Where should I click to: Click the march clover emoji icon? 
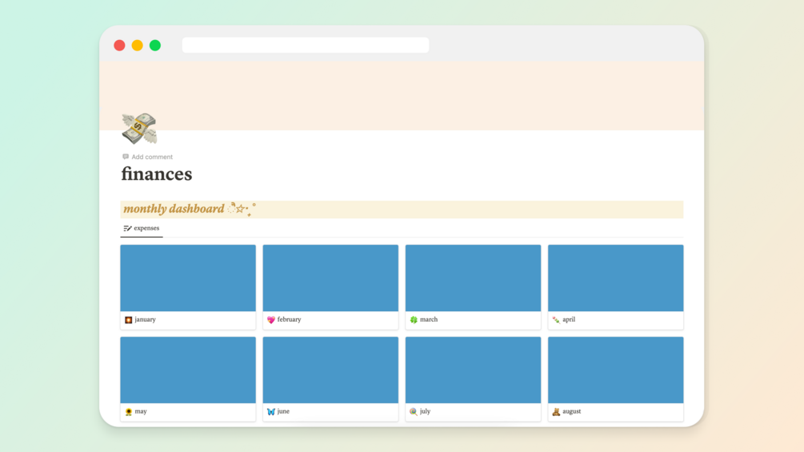tap(414, 320)
